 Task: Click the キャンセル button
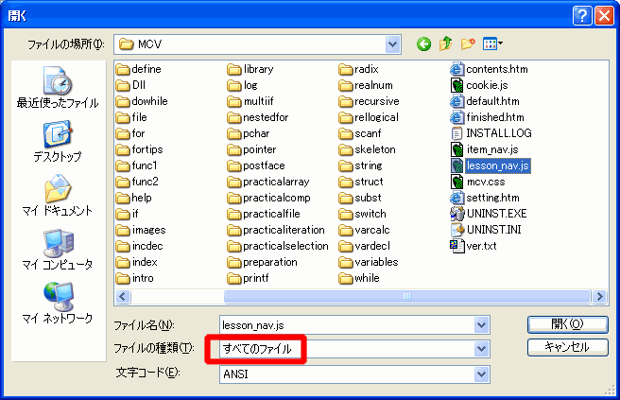tap(567, 347)
